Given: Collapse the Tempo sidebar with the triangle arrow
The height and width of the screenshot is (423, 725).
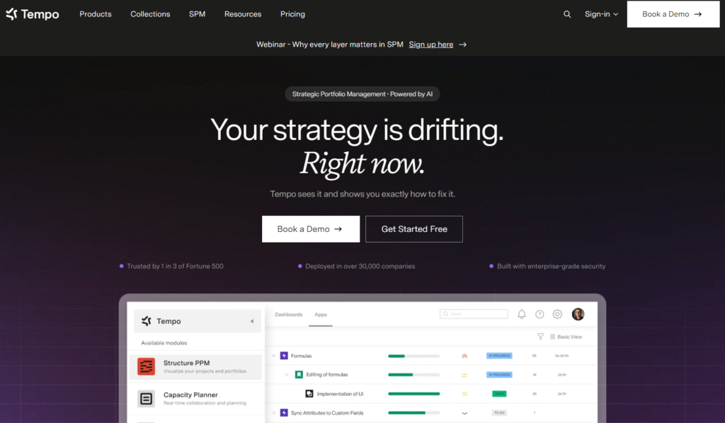Looking at the screenshot, I should point(252,321).
